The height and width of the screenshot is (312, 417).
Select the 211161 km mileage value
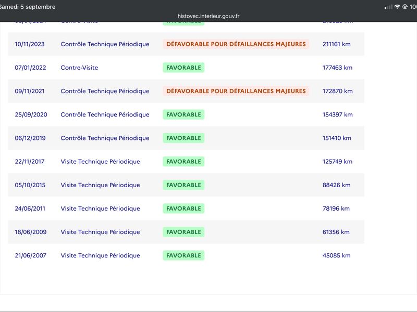336,44
